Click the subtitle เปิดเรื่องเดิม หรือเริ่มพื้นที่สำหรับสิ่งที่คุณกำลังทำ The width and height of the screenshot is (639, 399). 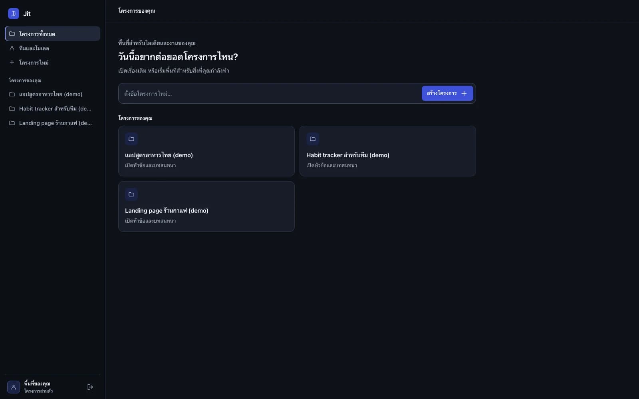(x=174, y=71)
